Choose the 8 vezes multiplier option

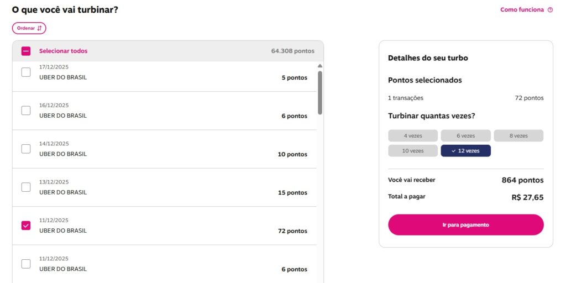click(518, 135)
